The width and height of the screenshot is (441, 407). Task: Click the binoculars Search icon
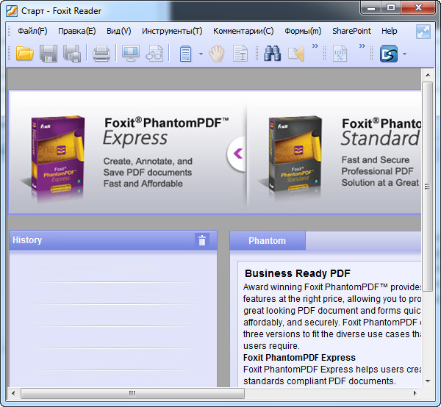tap(272, 54)
